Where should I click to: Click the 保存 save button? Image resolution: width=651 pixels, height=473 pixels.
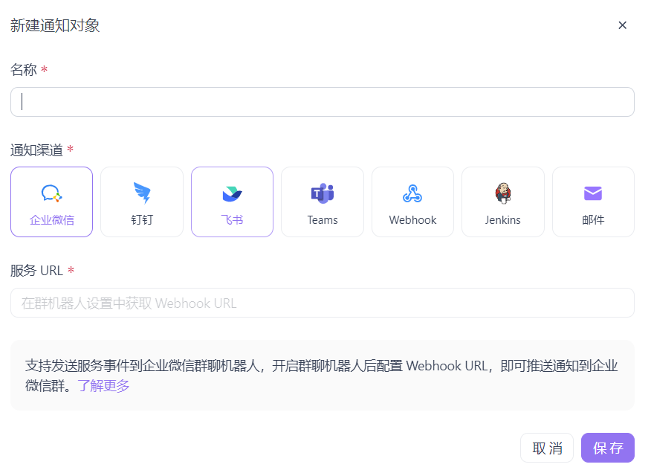608,448
